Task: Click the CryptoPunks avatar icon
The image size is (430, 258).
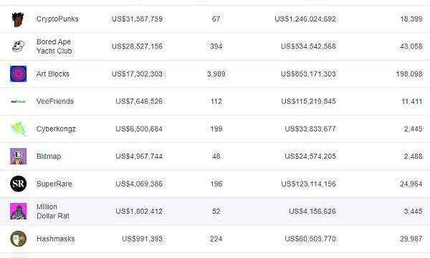Action: pyautogui.click(x=18, y=19)
